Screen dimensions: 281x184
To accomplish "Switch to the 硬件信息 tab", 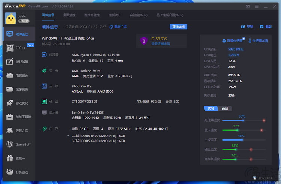I will pyautogui.click(x=48, y=15).
